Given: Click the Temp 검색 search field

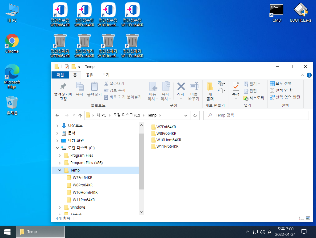Looking at the screenshot, I should [256, 115].
